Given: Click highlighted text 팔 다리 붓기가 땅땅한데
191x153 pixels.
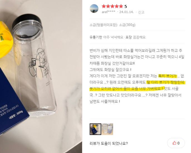Looking at the screenshot, I should click(166, 82).
